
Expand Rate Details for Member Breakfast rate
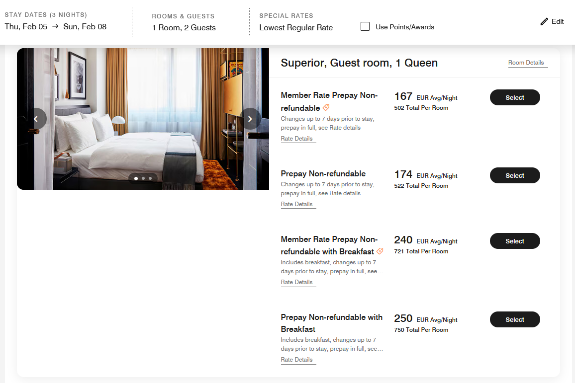tap(297, 282)
